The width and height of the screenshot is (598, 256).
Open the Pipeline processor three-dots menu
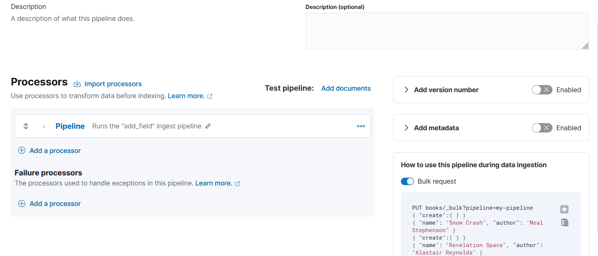361,126
